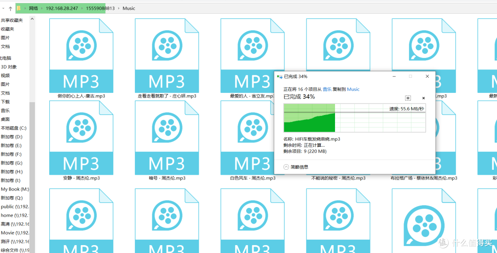Navigate to 网络 breadcrumb

tap(34, 9)
